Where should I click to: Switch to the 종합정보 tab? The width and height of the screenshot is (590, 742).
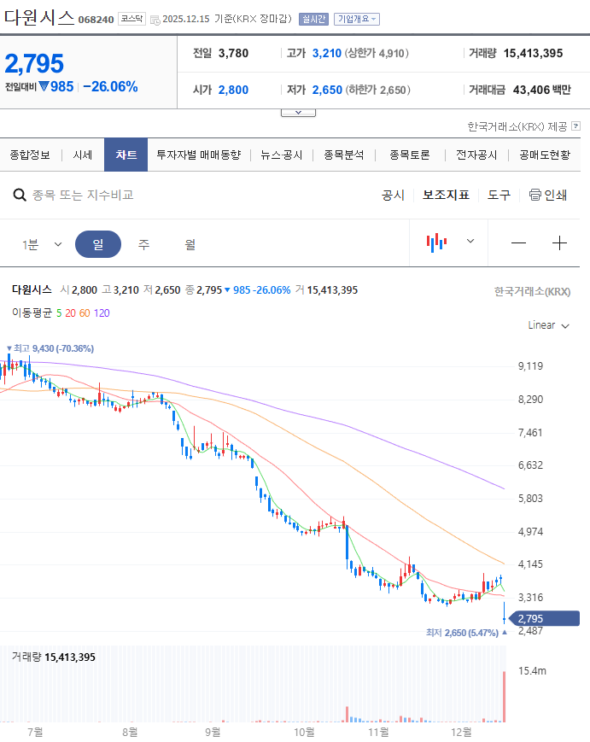30,155
